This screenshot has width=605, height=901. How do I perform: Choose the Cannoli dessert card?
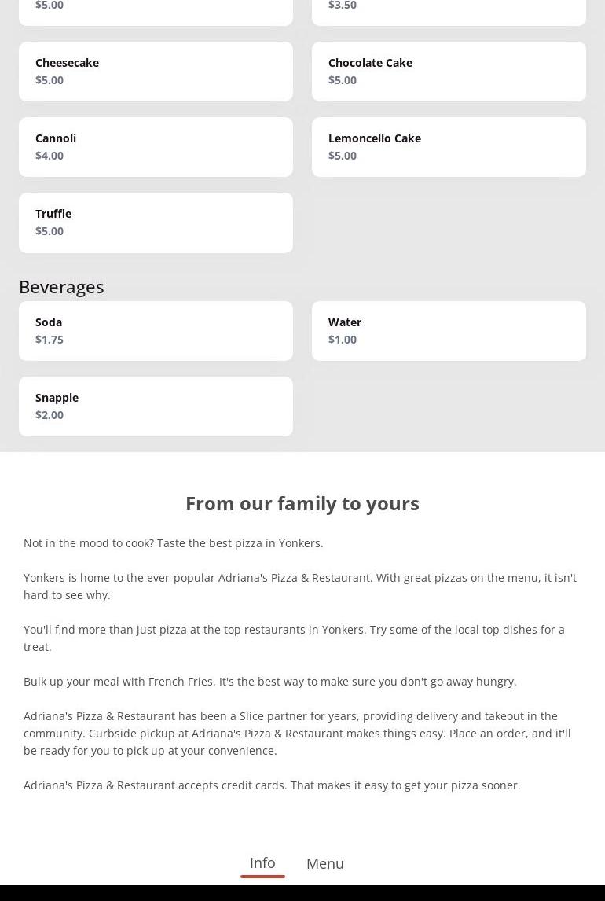(156, 147)
